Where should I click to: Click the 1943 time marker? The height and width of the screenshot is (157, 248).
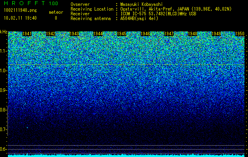[x=75, y=34]
